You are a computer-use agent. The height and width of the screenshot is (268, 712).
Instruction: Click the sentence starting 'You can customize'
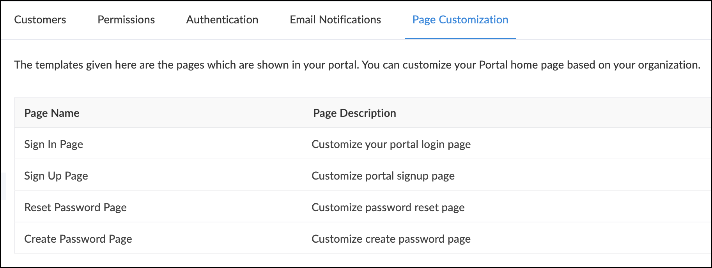pos(531,65)
